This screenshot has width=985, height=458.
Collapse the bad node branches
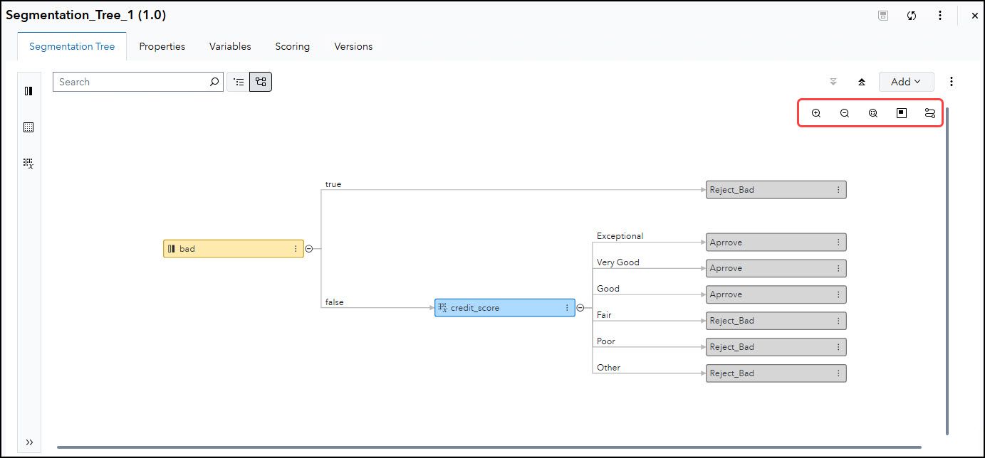tap(308, 248)
